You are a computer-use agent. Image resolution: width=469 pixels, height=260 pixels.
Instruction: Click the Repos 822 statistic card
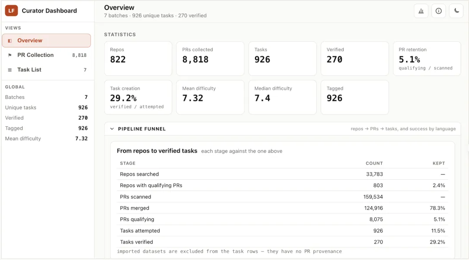pyautogui.click(x=138, y=59)
